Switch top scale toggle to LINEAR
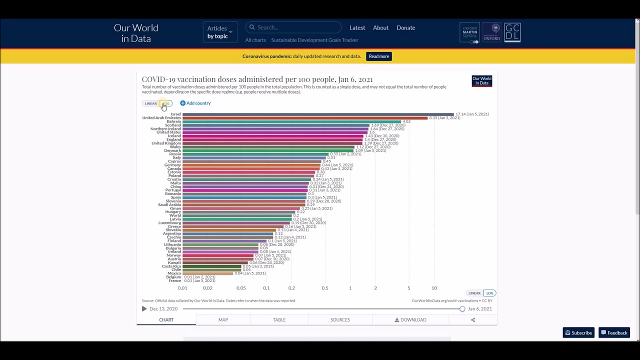This screenshot has height=360, width=640. click(150, 103)
